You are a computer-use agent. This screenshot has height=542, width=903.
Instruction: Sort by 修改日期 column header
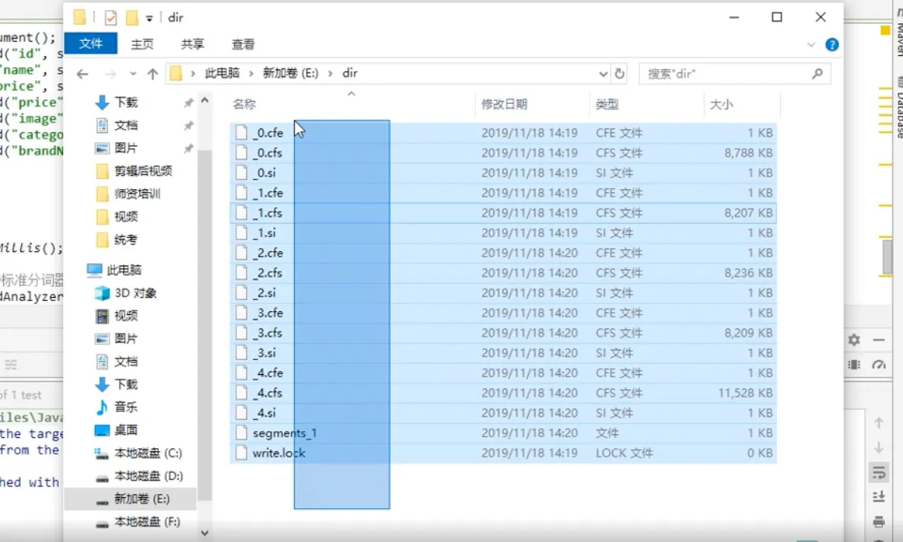[x=504, y=104]
